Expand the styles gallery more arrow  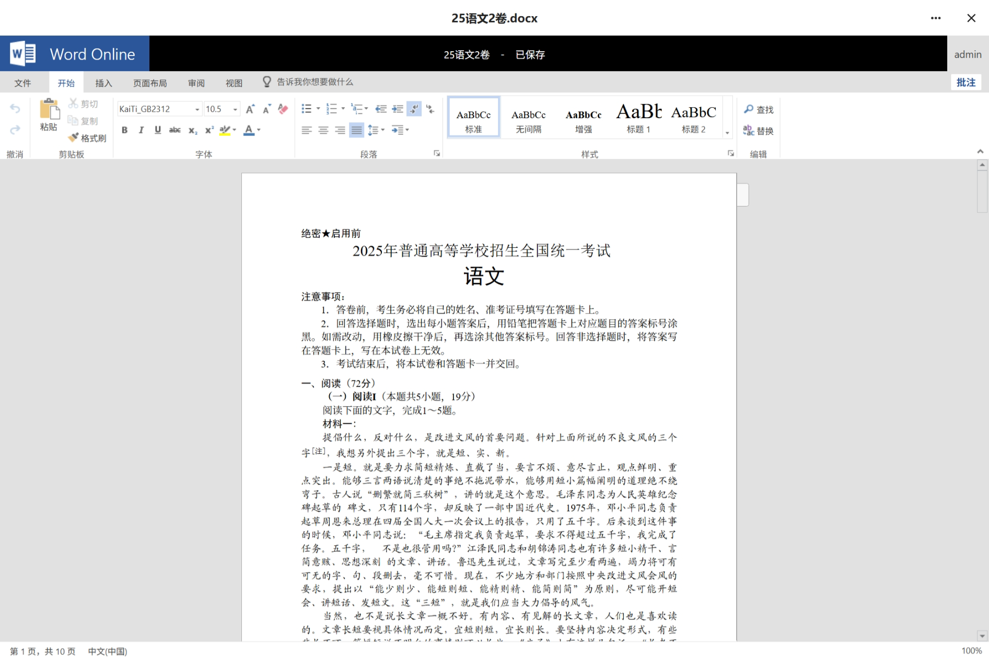pos(727,133)
